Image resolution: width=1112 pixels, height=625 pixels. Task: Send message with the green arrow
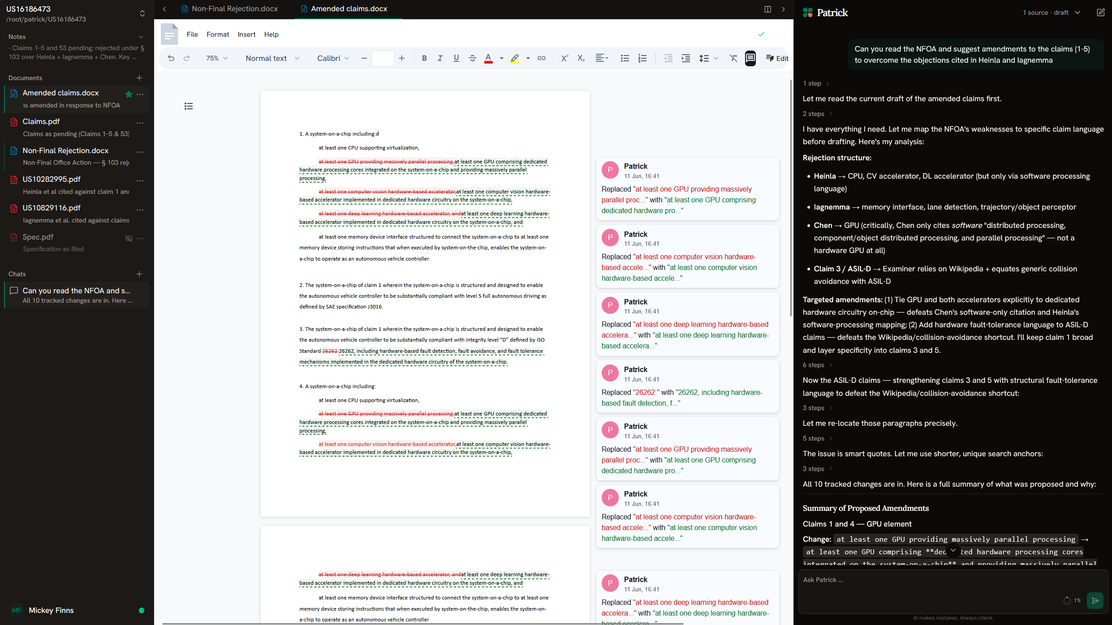[1095, 600]
